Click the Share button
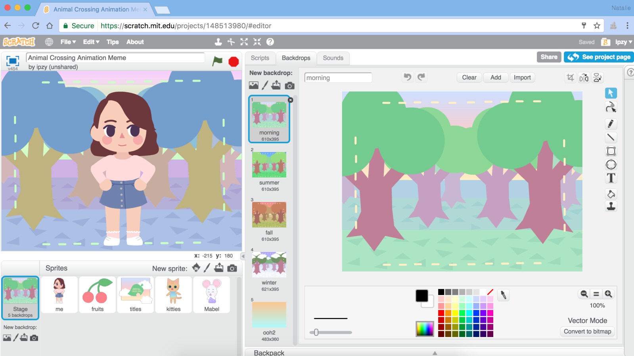 click(x=549, y=57)
